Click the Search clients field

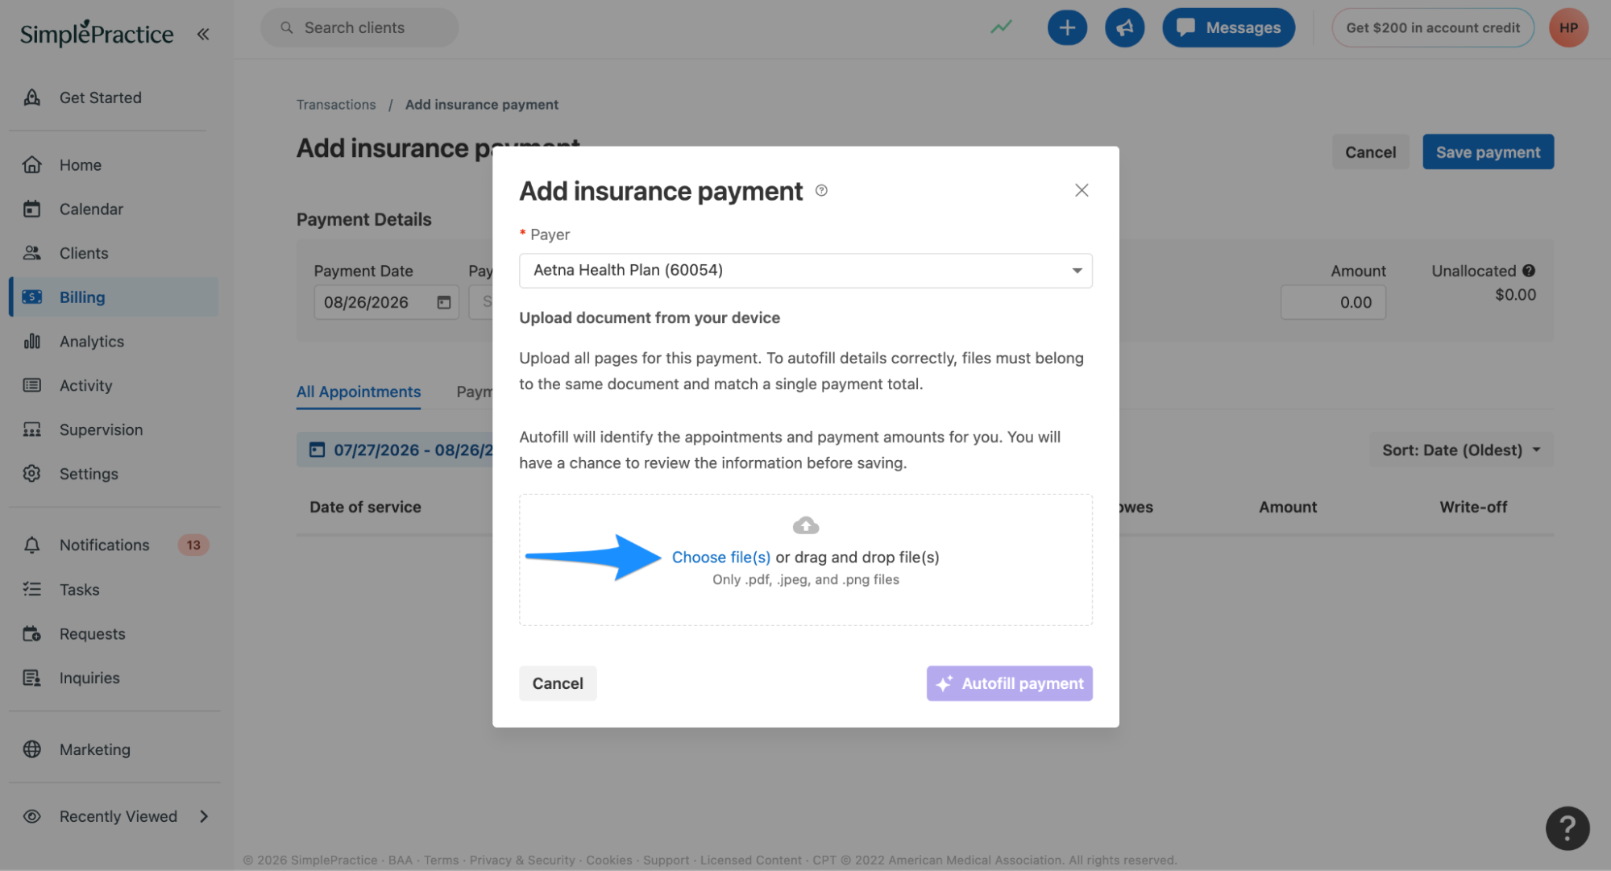pos(359,28)
